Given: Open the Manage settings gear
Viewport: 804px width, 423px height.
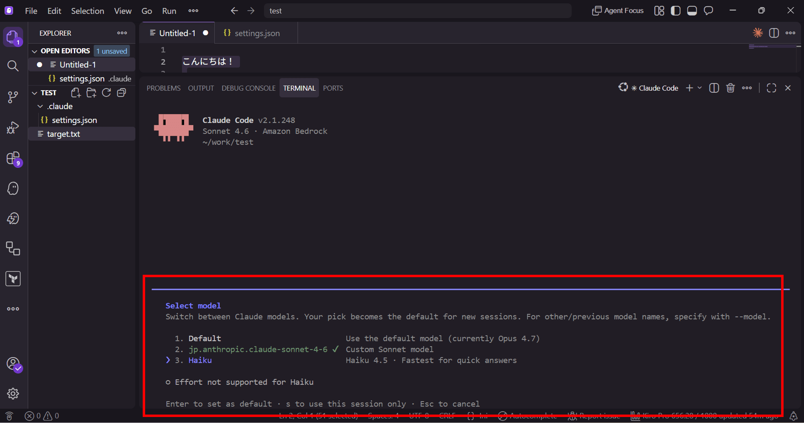Looking at the screenshot, I should point(13,394).
